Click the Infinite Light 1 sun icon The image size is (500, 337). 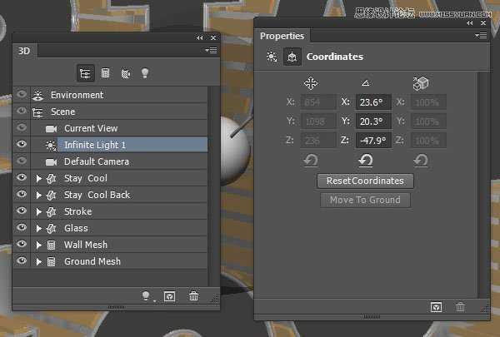tap(51, 146)
